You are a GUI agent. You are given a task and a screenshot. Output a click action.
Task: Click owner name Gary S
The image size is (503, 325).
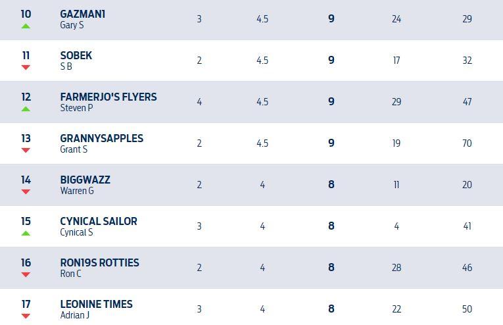click(72, 25)
